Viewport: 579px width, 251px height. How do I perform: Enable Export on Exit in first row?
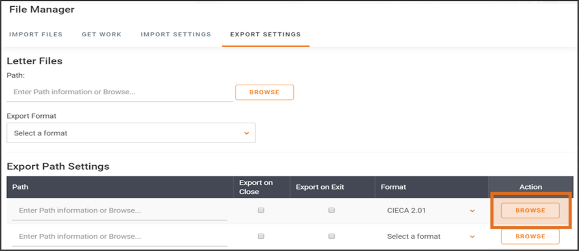[x=332, y=210]
